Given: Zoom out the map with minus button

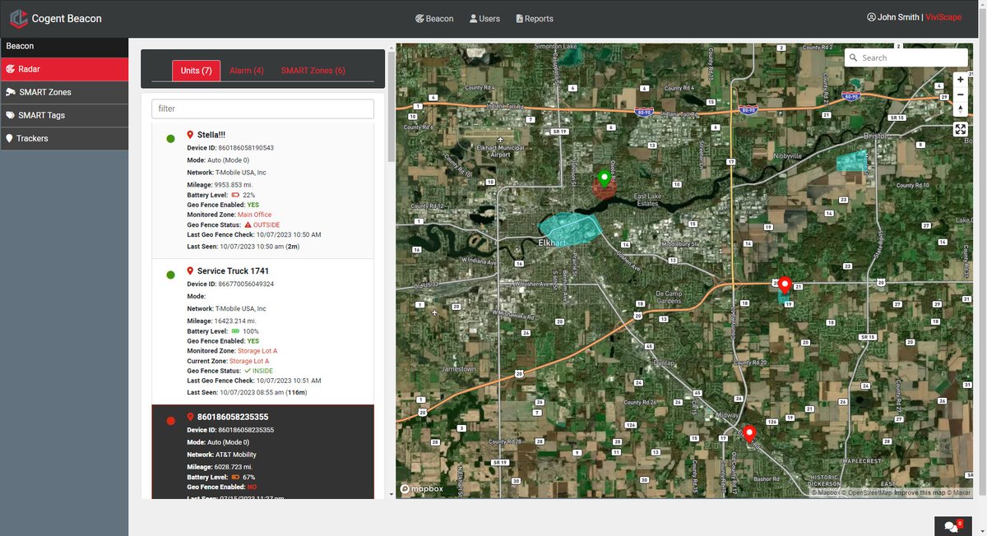Looking at the screenshot, I should point(960,95).
